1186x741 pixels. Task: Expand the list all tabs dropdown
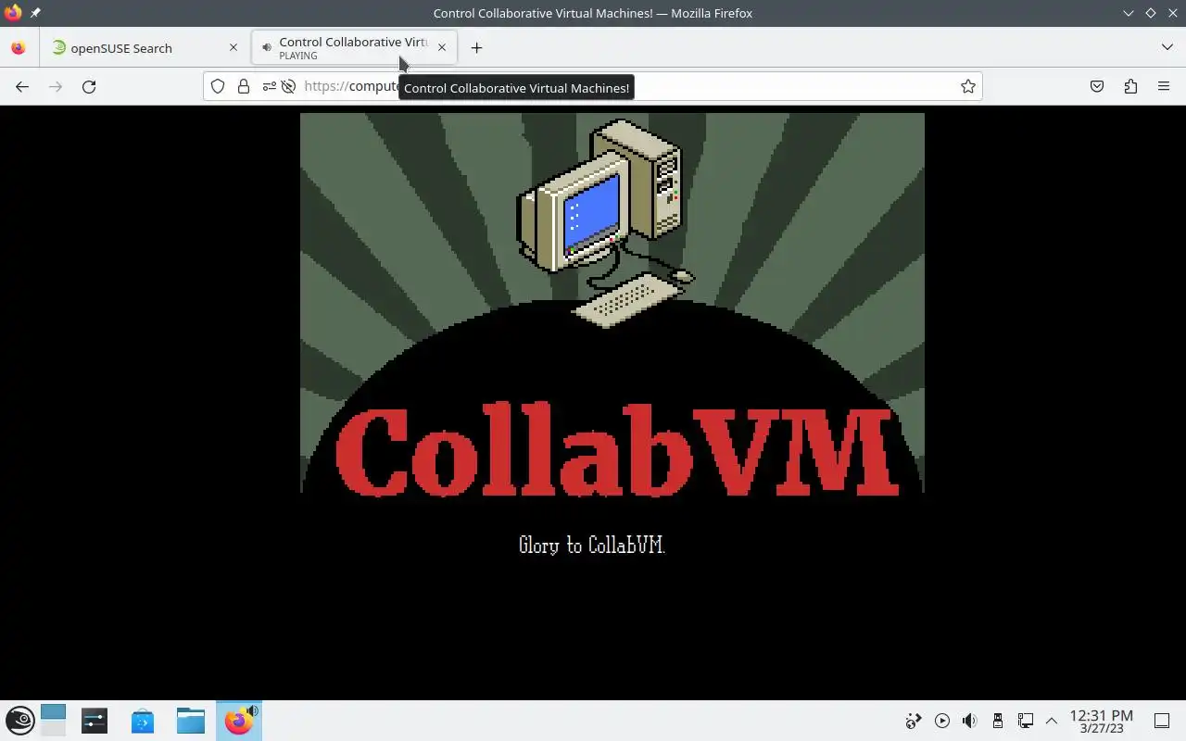click(x=1167, y=47)
